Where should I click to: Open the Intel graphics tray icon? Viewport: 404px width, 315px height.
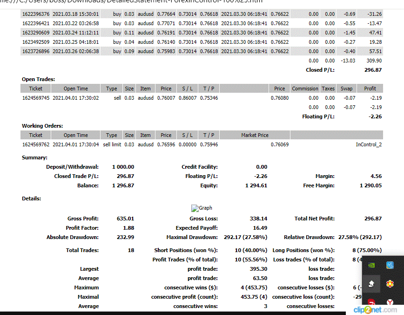click(390, 265)
